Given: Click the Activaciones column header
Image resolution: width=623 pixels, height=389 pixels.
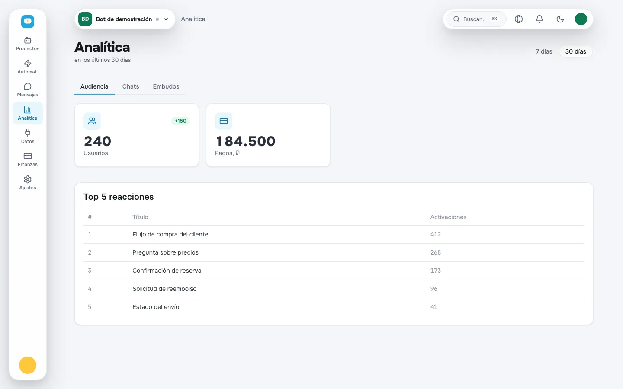Looking at the screenshot, I should pyautogui.click(x=448, y=217).
